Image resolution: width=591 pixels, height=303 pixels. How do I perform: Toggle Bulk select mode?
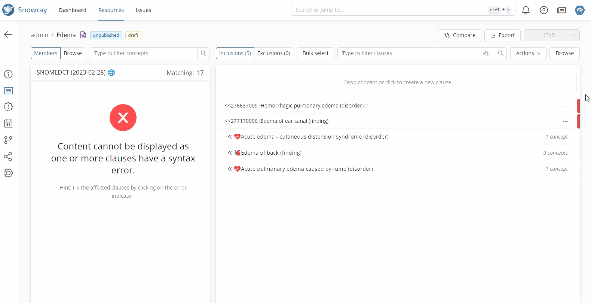tap(315, 53)
